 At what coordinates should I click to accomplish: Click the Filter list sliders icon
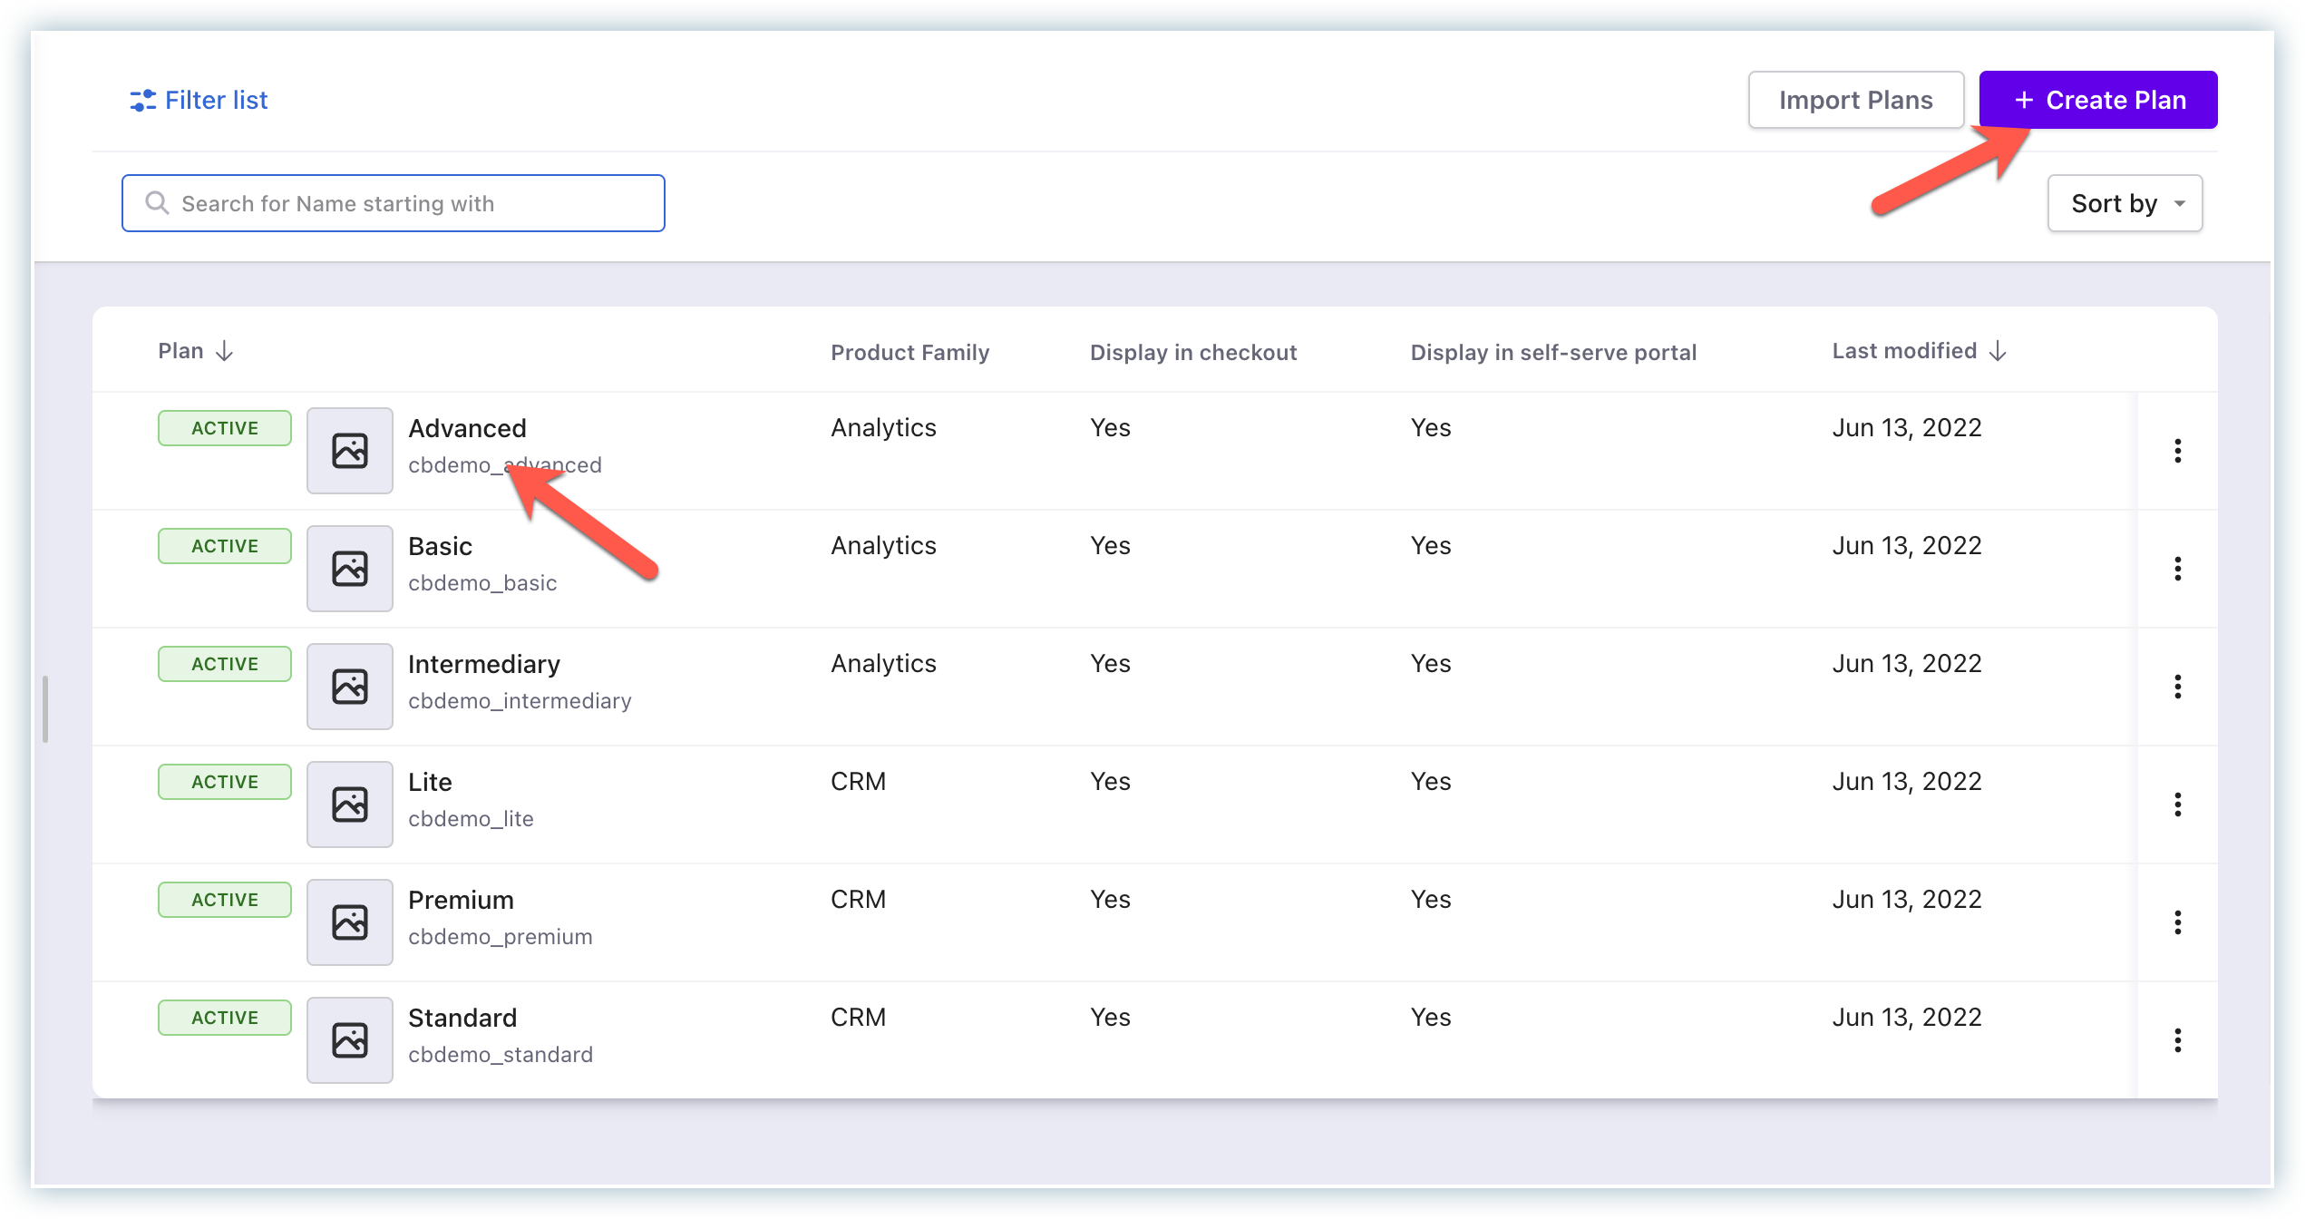point(142,100)
